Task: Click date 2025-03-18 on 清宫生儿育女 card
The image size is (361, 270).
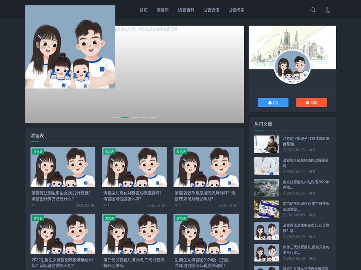Action: 156,205
